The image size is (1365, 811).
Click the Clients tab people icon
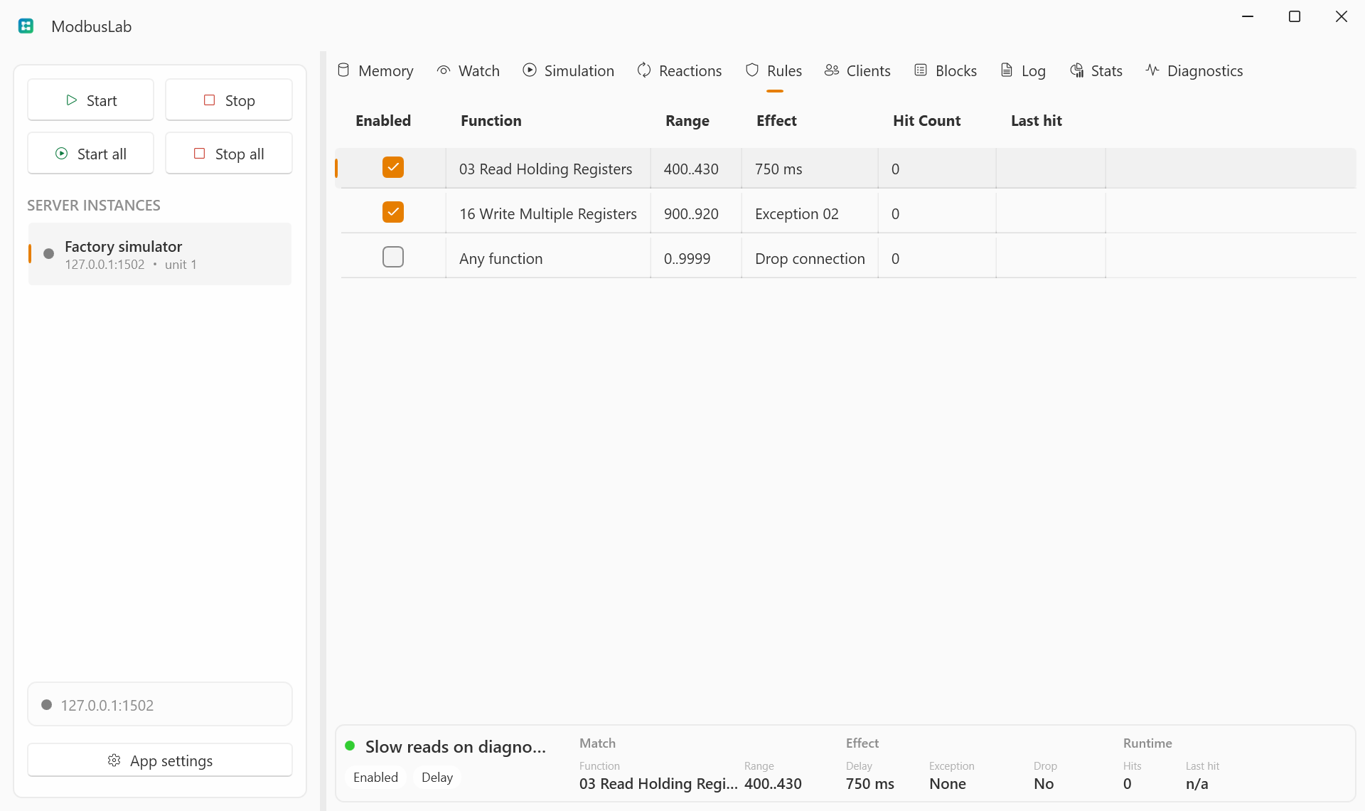coord(832,70)
